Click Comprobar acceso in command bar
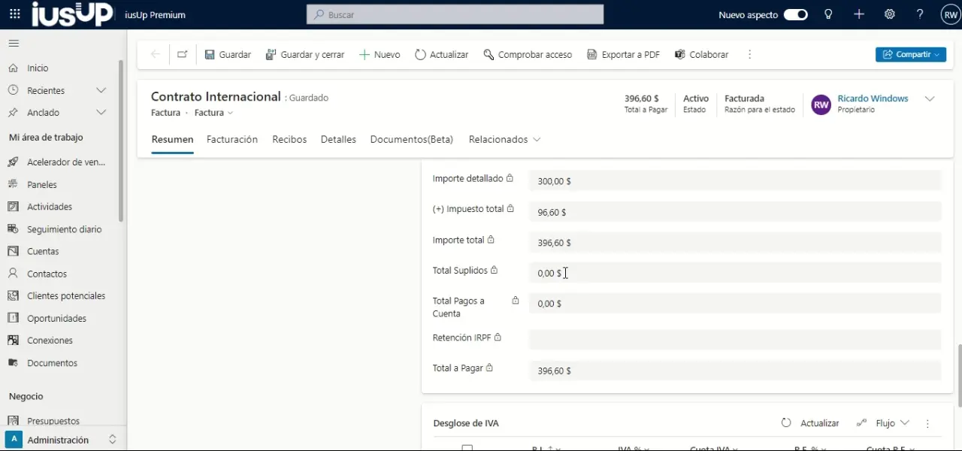This screenshot has width=962, height=451. 528,54
